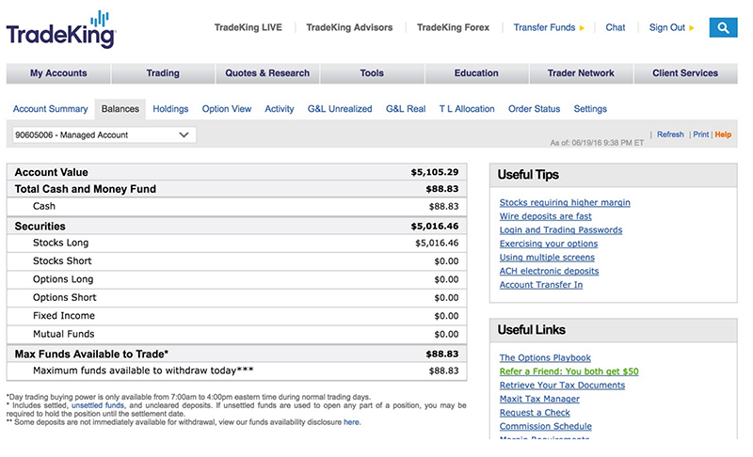Switch to the Account Summary tab
Image resolution: width=753 pixels, height=457 pixels.
51,109
